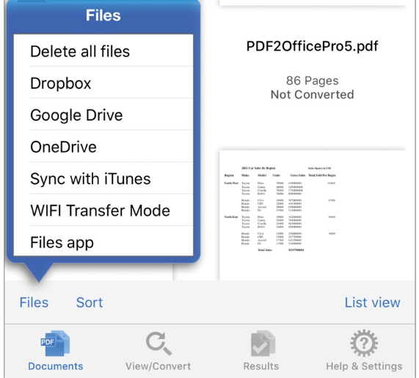Screen dimensions: 419x378
Task: Tap the 86 Pages label
Action: (x=312, y=81)
